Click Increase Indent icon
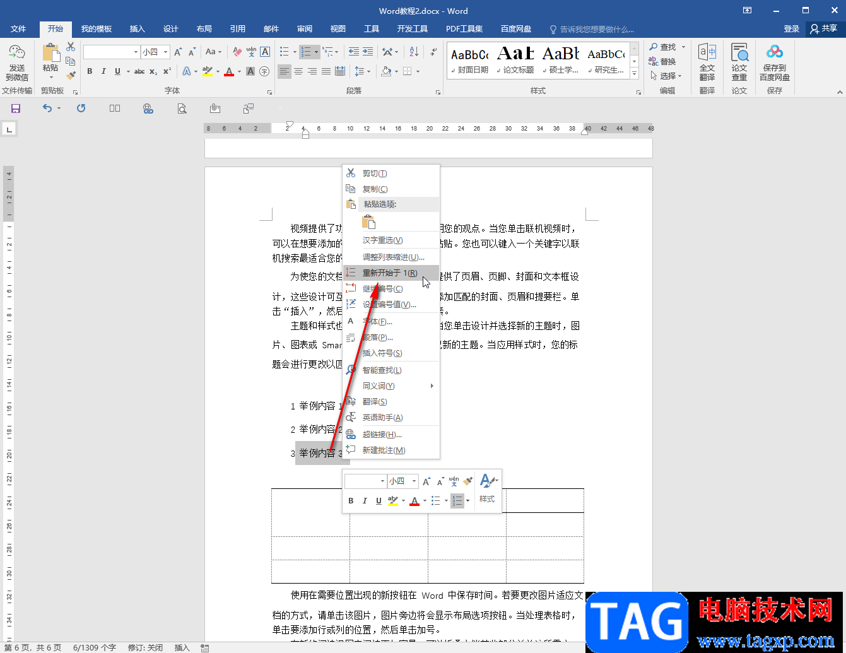 click(368, 52)
